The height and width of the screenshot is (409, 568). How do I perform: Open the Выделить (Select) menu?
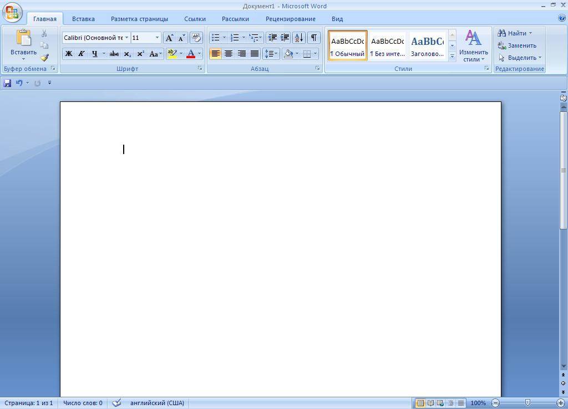coord(520,58)
